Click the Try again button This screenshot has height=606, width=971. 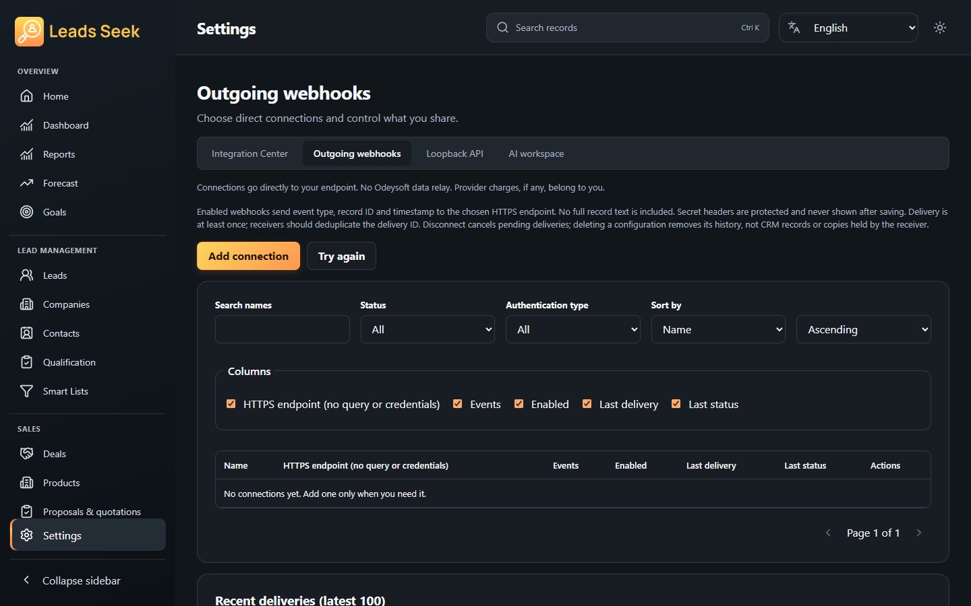[x=341, y=256]
